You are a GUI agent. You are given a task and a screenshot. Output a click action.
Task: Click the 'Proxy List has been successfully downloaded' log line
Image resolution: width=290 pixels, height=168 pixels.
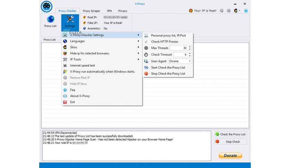pos(88,136)
